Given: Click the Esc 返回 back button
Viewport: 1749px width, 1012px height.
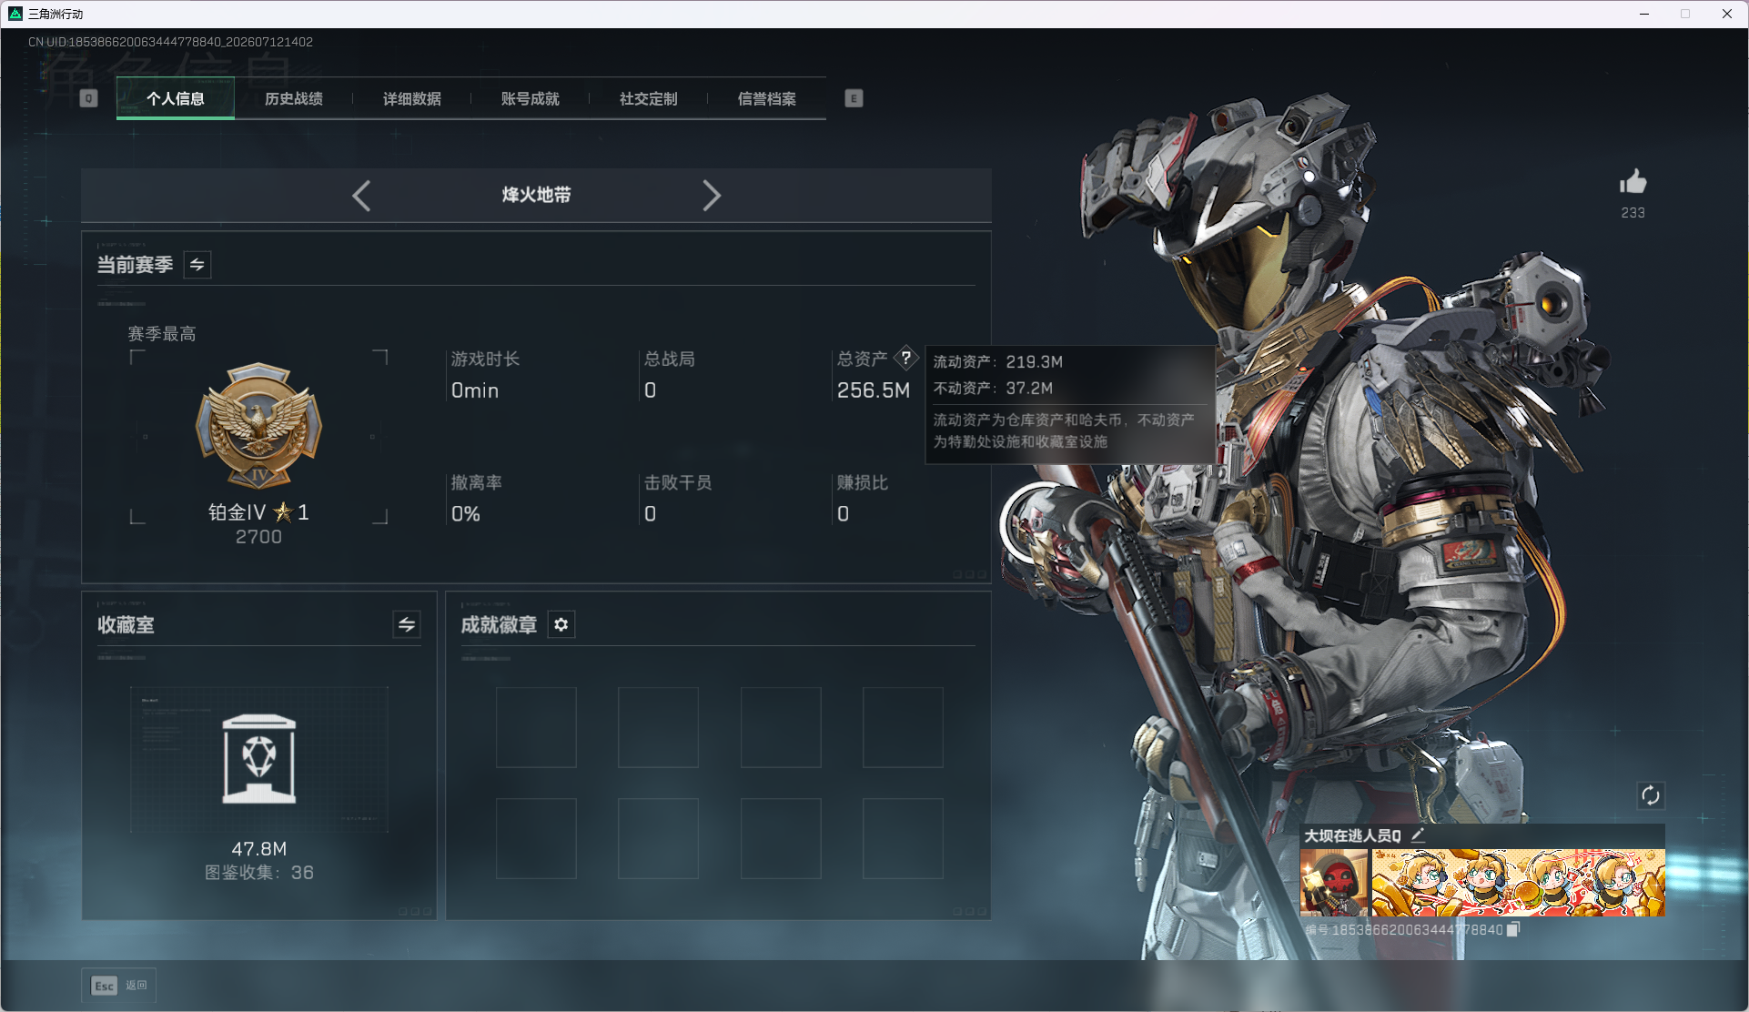Looking at the screenshot, I should pos(119,986).
